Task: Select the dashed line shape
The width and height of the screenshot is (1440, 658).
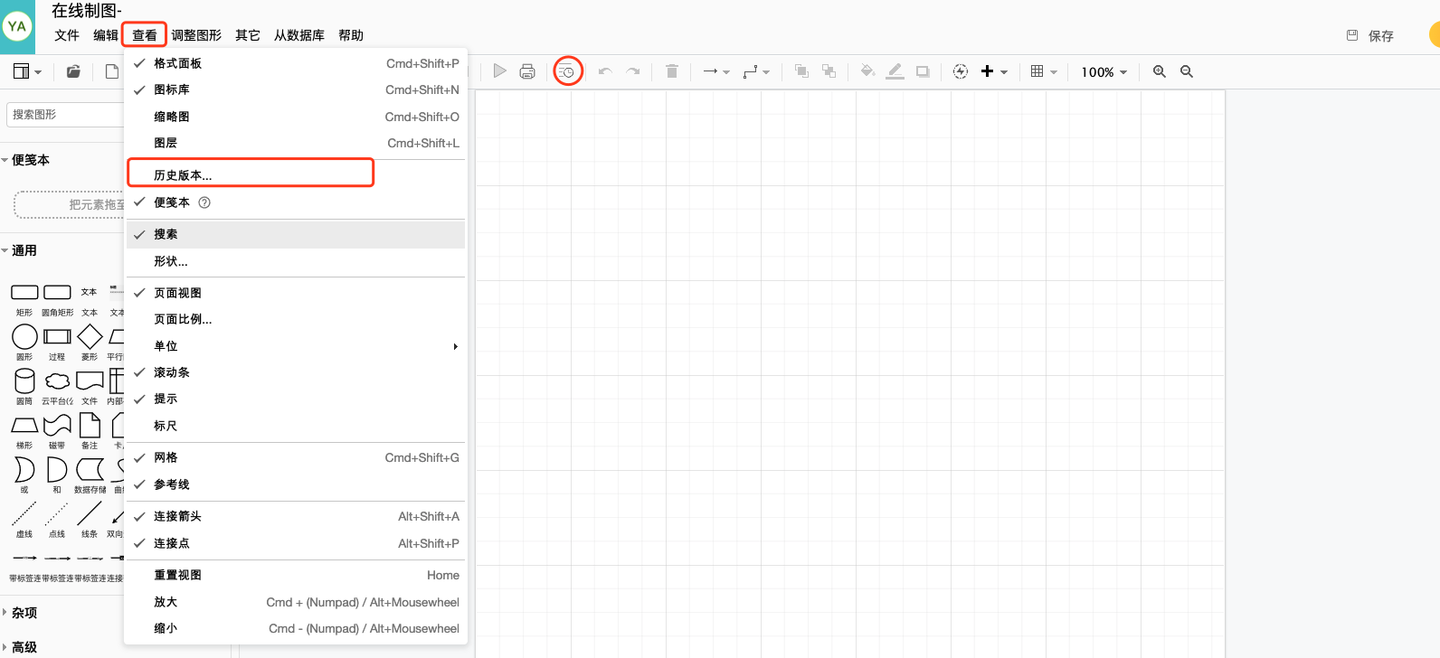Action: pos(24,513)
